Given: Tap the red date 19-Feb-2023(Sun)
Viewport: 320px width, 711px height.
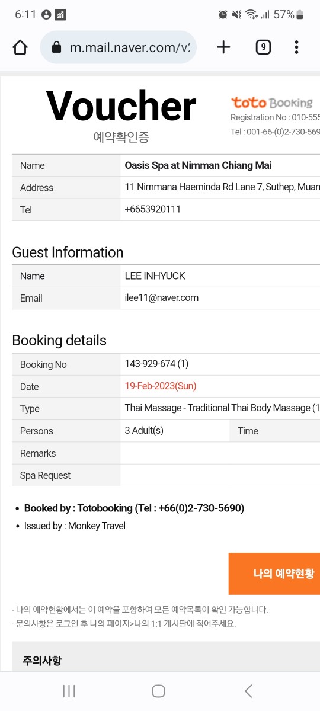Looking at the screenshot, I should click(161, 386).
